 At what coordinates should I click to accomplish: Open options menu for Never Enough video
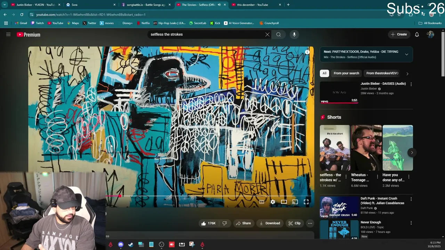411,223
